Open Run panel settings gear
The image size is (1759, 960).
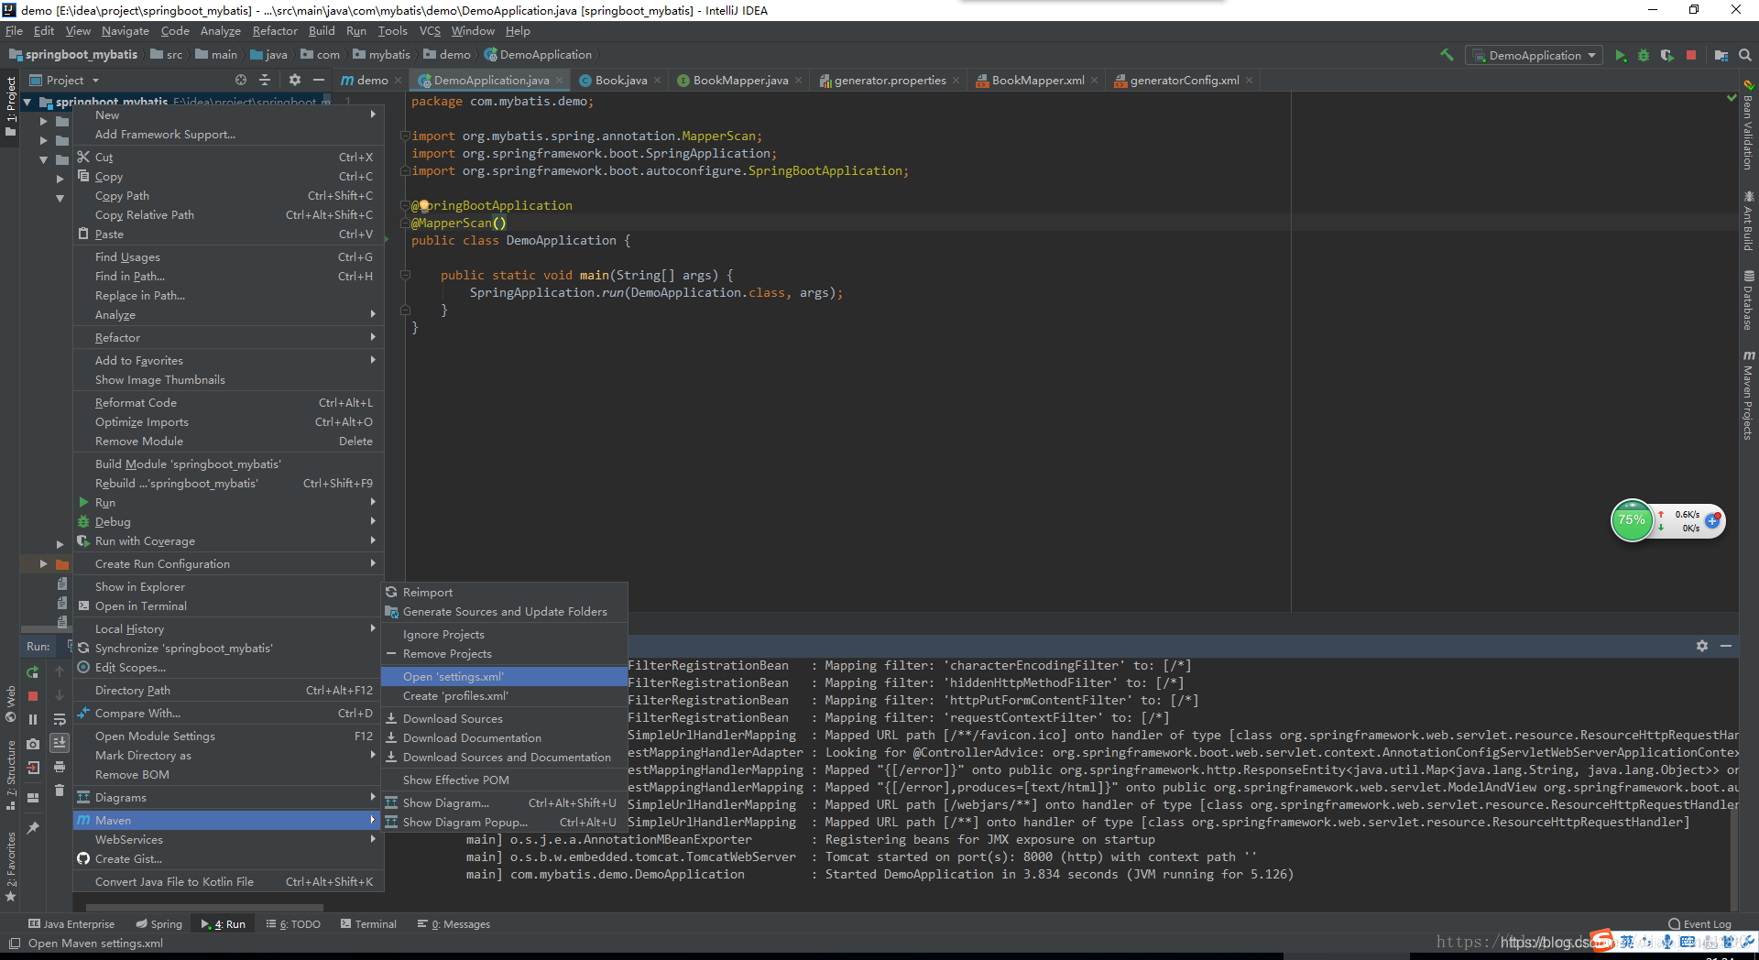coord(1702,646)
